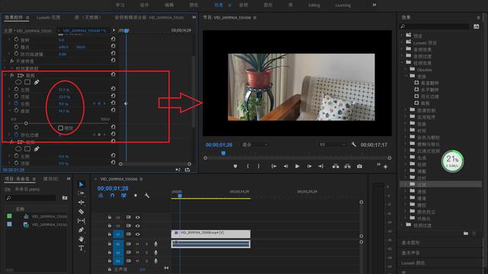The image size is (488, 274).
Task: Play the sequence in Program monitor
Action: pyautogui.click(x=297, y=167)
